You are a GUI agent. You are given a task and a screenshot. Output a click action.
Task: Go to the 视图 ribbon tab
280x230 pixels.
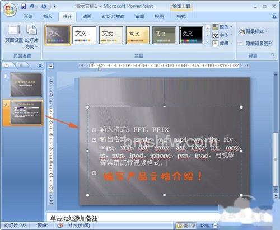pos(159,17)
